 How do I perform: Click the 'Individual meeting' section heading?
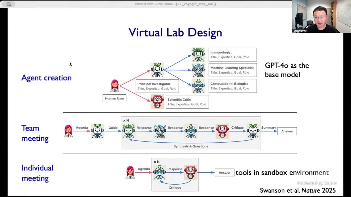pyautogui.click(x=37, y=173)
